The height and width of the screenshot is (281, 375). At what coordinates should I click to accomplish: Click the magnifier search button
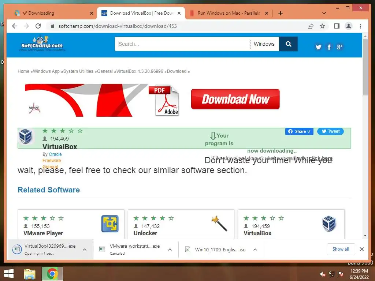289,44
